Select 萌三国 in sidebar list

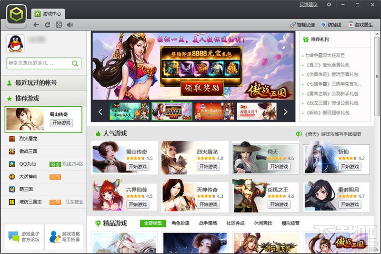click(44, 189)
